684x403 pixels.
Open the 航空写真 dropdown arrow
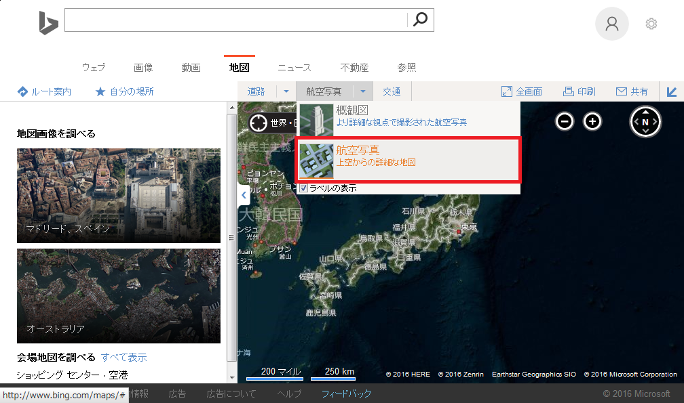point(362,92)
